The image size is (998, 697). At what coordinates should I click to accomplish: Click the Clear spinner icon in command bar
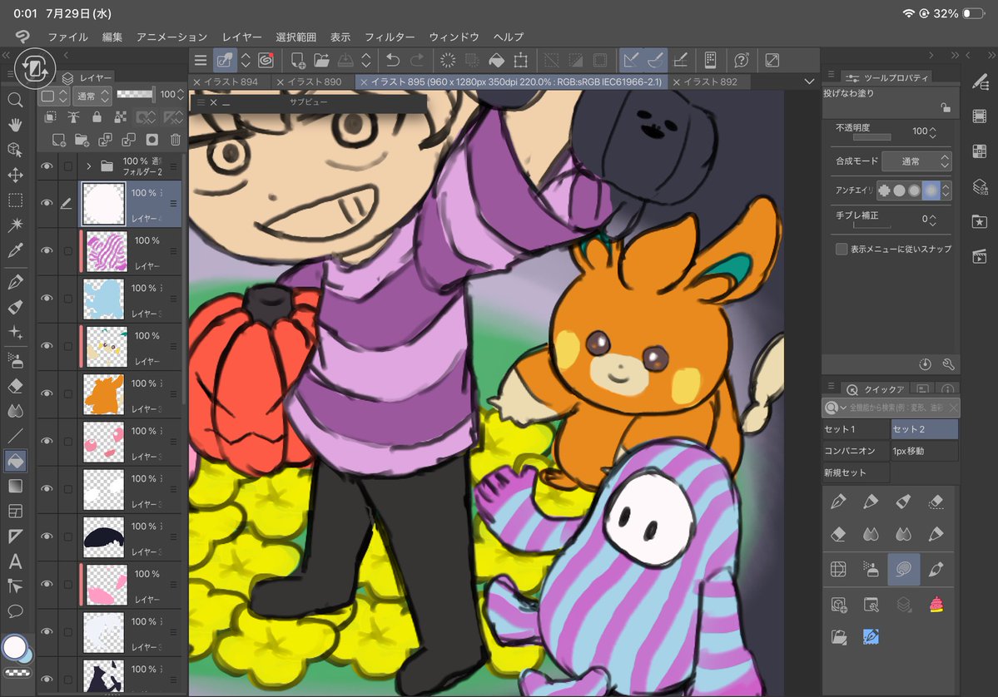coord(448,61)
